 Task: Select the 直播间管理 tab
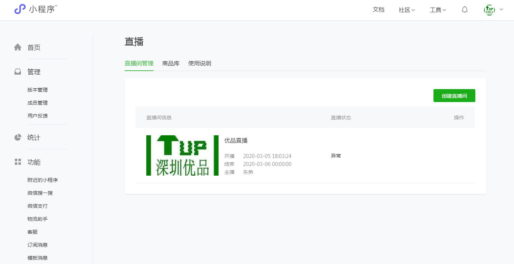[139, 63]
